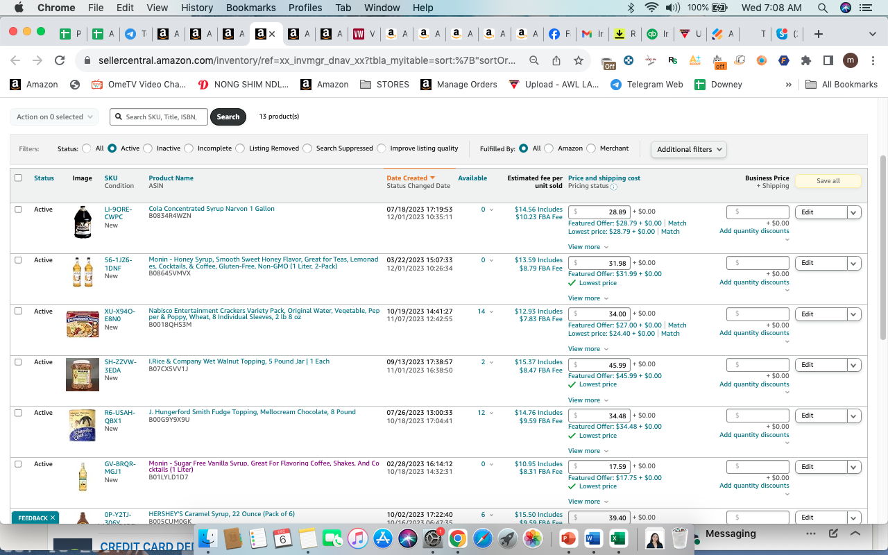Reload the Seller Central page
The image size is (888, 555).
(x=60, y=61)
